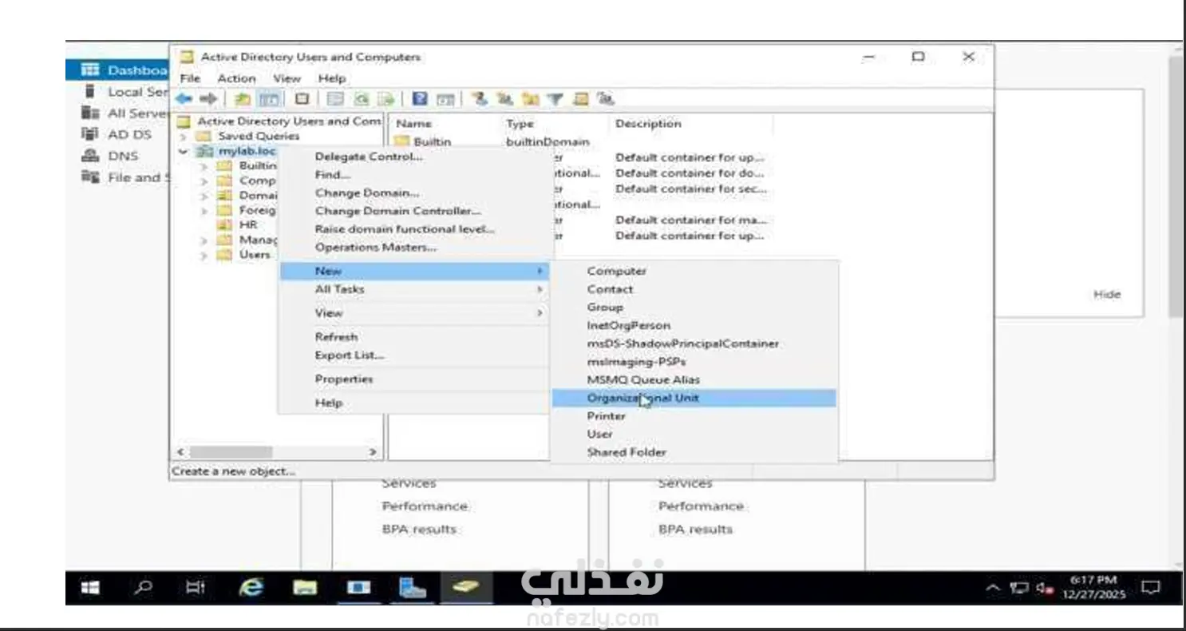Select Computer in the New submenu
Screen dimensions: 1186x631
point(694,272)
